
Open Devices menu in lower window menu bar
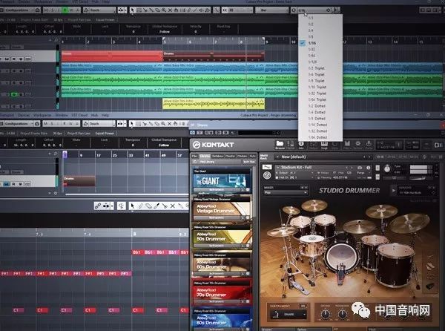24,115
